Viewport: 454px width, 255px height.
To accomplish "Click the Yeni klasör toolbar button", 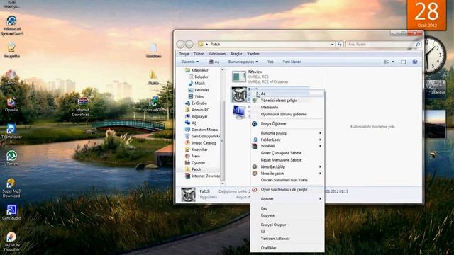I will [292, 62].
